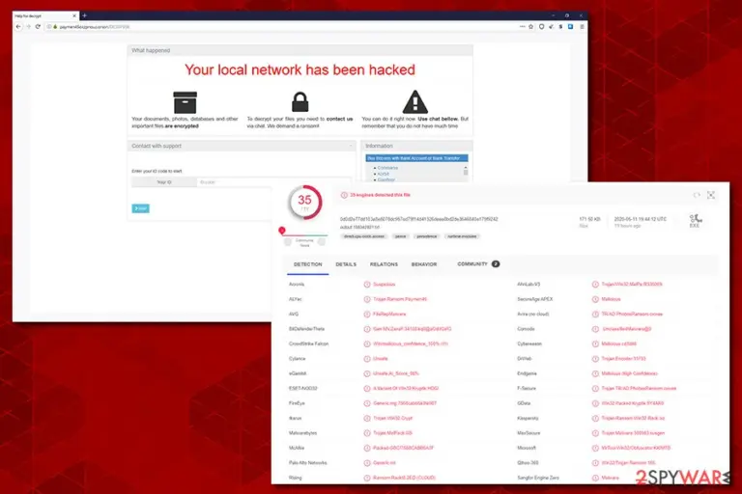742x494 pixels.
Task: Open the page actions three-dot menu
Action: 522,27
